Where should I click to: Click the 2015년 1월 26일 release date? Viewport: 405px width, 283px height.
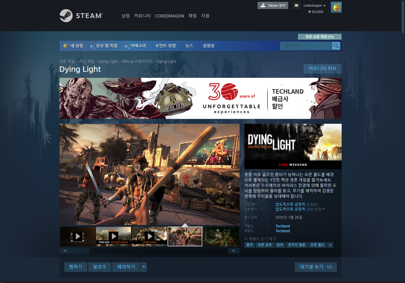point(289,217)
